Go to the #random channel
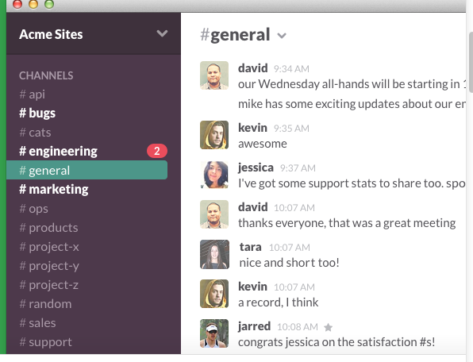 (45, 304)
